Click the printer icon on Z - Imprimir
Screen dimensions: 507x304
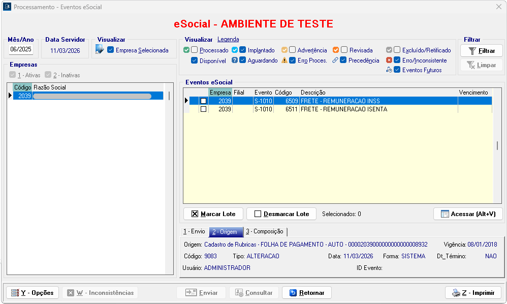tap(456, 293)
